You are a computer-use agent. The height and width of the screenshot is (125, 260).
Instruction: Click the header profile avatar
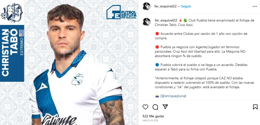click(x=146, y=6)
